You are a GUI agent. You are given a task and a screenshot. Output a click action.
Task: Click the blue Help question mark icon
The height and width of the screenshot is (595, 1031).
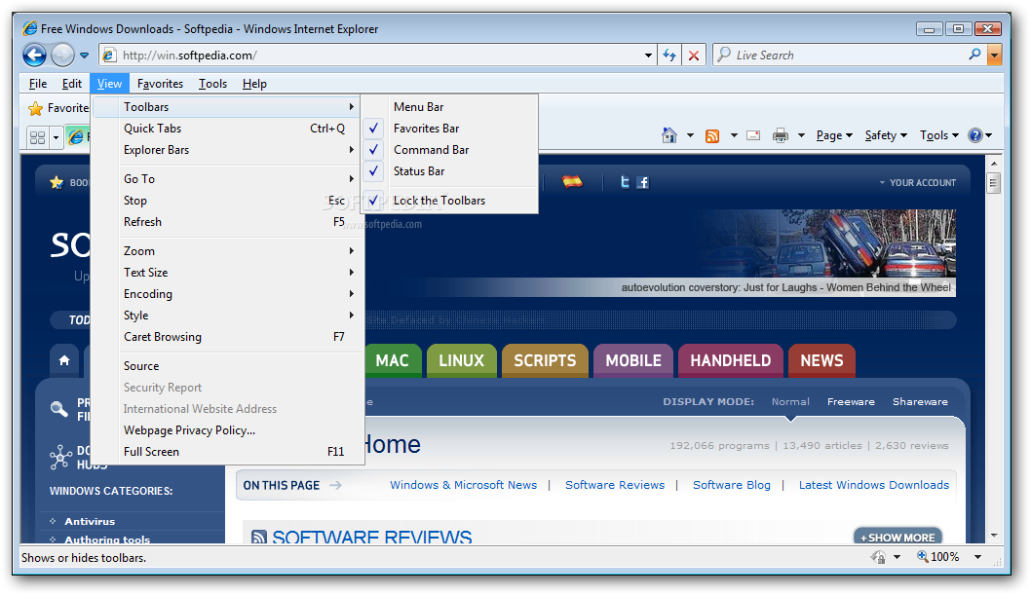(x=975, y=135)
